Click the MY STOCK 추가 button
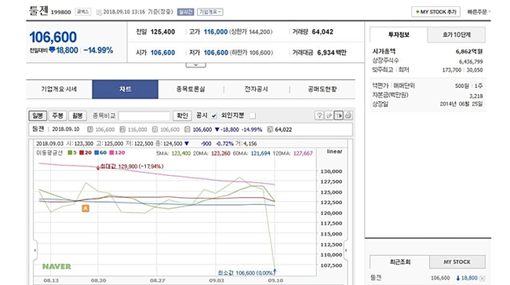Viewport: 510px width, 285px height. pos(435,12)
